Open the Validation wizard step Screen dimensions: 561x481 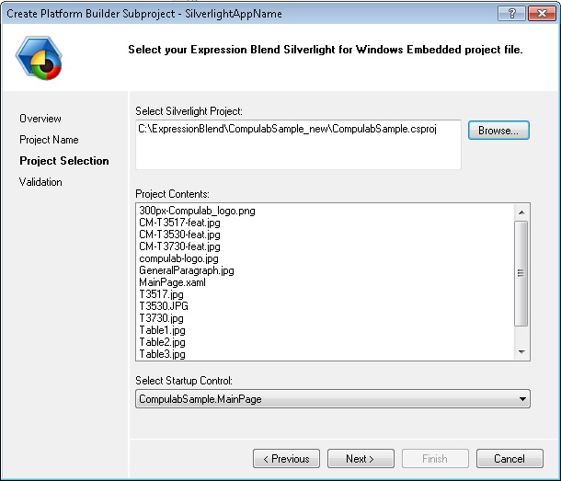40,182
